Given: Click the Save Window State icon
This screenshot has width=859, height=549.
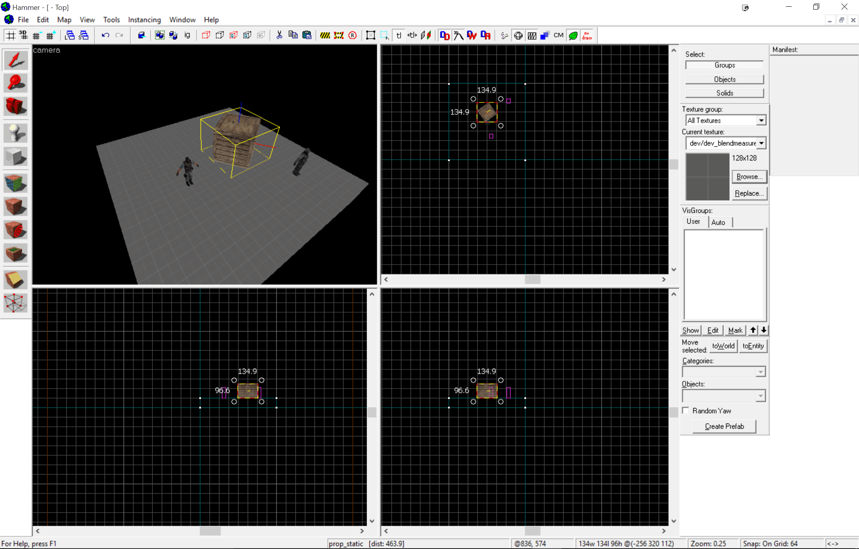Looking at the screenshot, I should [x=84, y=35].
